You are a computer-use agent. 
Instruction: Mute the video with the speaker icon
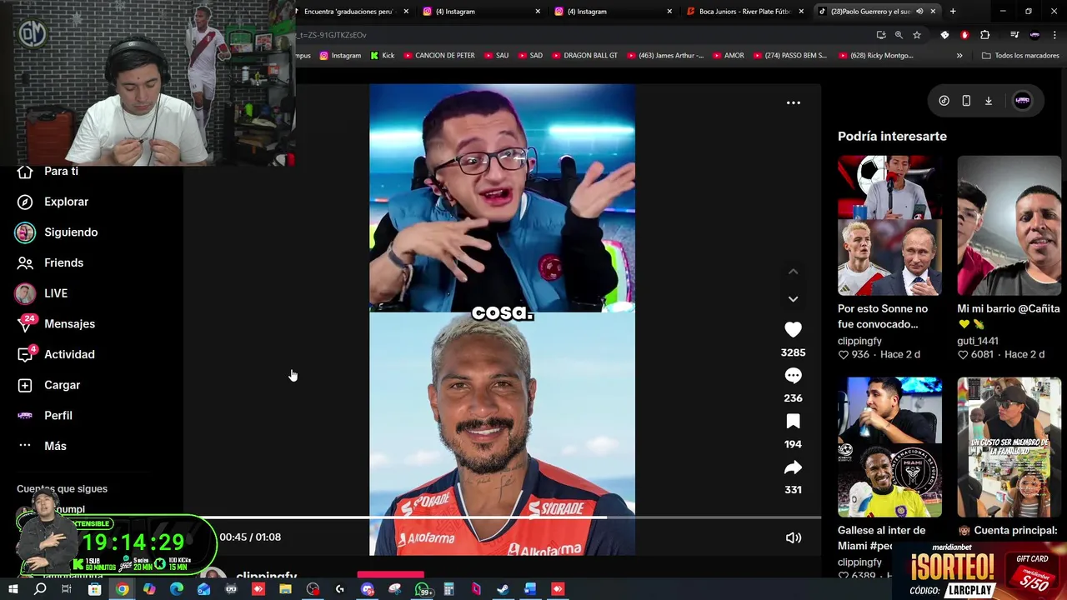pos(794,537)
